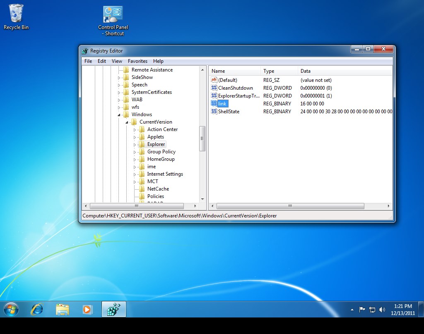Click the Registry Editor title bar icon
This screenshot has width=424, height=334.
(x=85, y=51)
